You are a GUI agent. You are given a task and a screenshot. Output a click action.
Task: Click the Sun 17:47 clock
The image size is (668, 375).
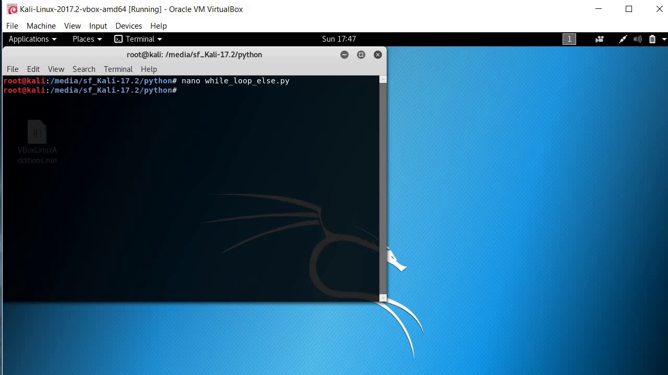339,39
